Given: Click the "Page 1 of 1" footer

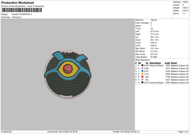Looking at the screenshot, I should point(183,132).
